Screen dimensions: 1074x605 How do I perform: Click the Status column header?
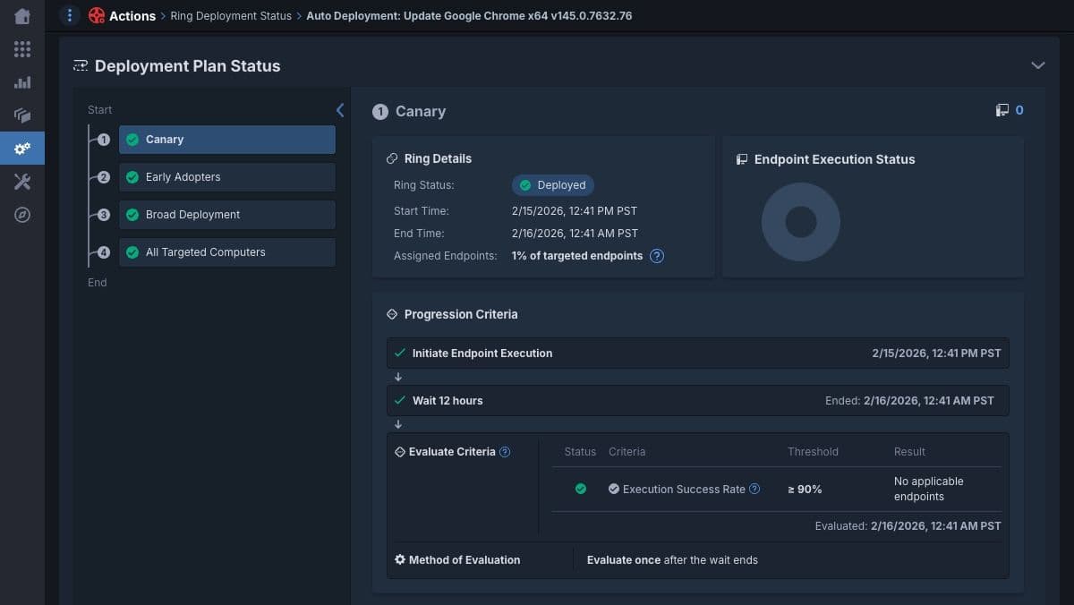580,452
